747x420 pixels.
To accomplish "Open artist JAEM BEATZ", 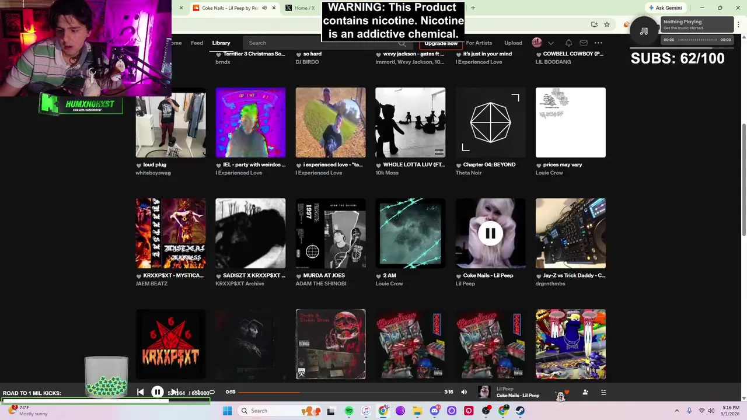I will click(152, 283).
